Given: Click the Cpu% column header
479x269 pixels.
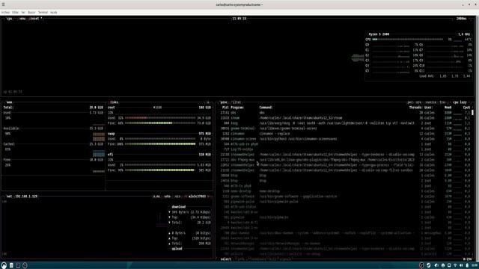Looking at the screenshot, I should click(x=466, y=108).
